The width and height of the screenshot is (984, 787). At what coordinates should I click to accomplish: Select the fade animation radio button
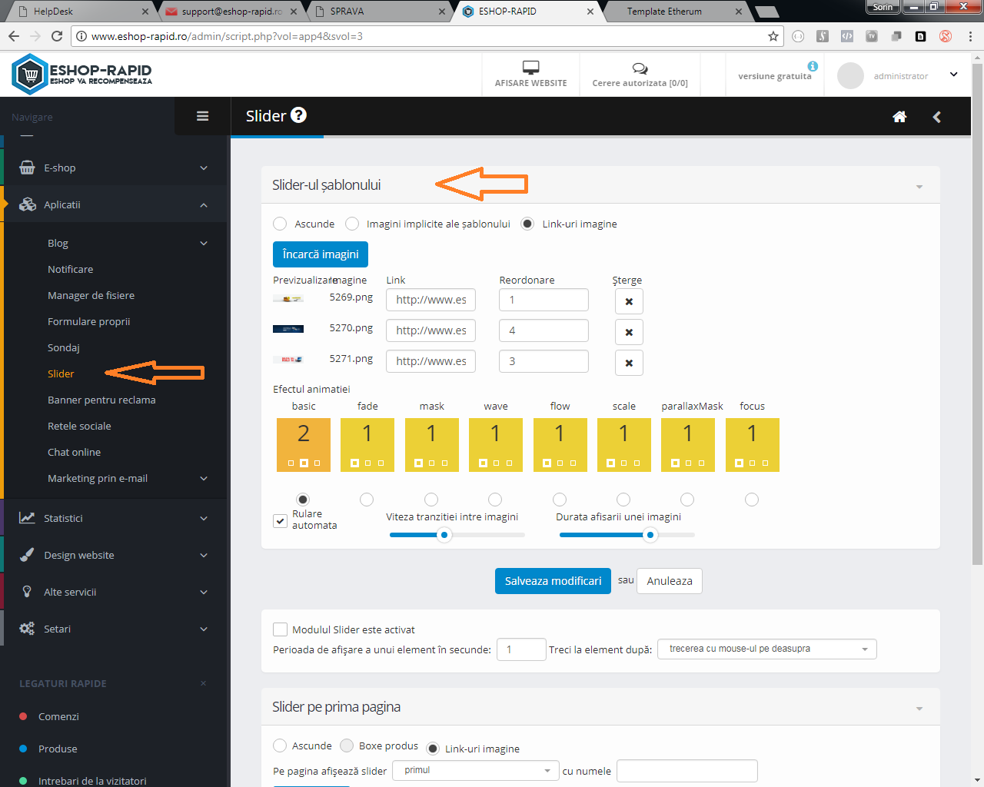coord(367,500)
